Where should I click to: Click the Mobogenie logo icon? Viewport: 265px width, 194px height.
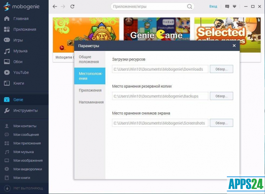click(7, 6)
